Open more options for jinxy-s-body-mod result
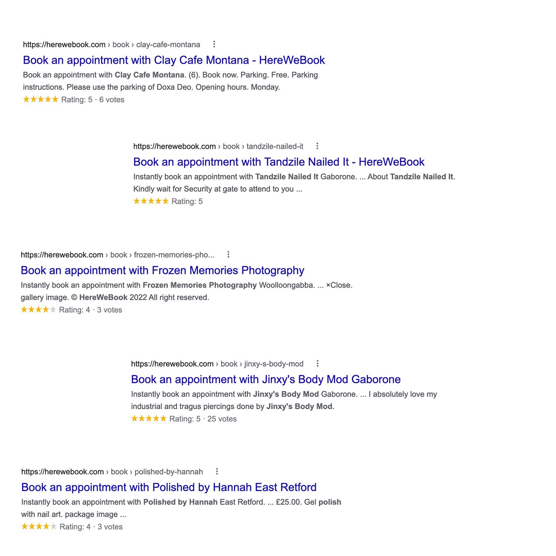556x556 pixels. [317, 364]
